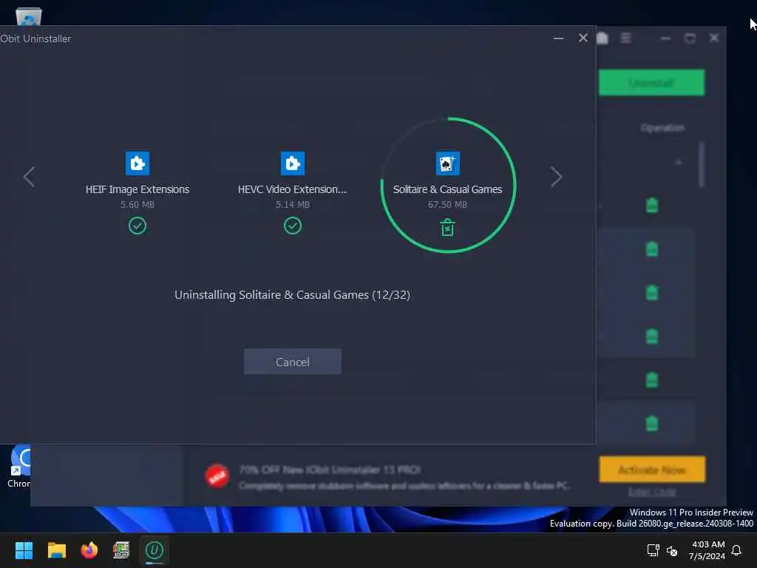
Task: Click the red SALE badge in promo banner
Action: pyautogui.click(x=217, y=476)
